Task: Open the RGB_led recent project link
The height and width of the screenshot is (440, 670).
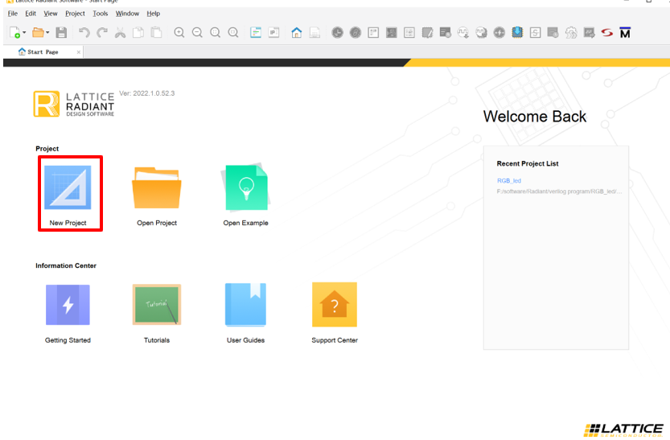Action: pyautogui.click(x=509, y=181)
